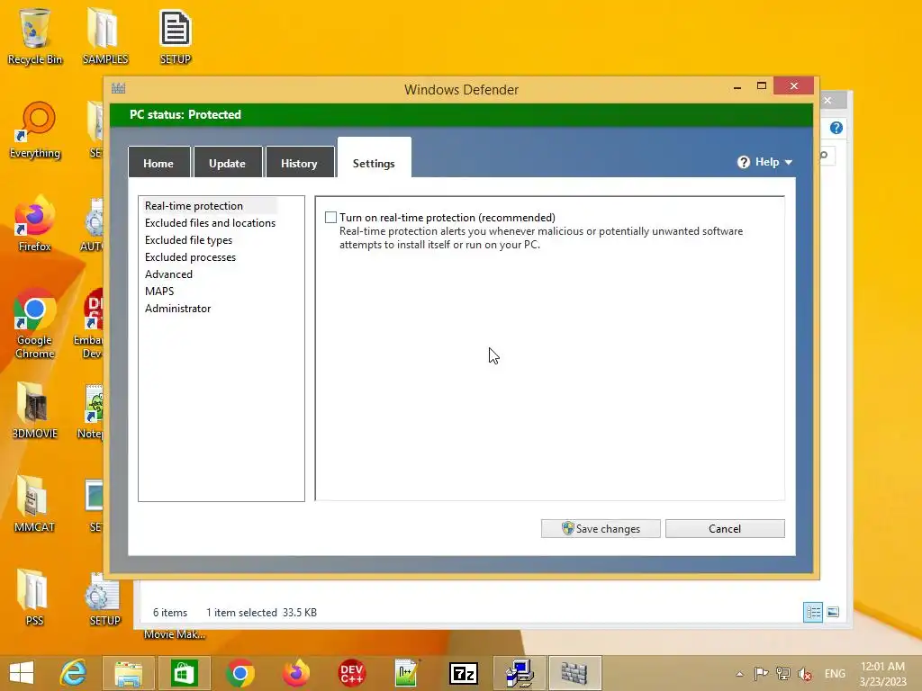
Task: Select the MMCAT folder on desktop
Action: [35, 504]
